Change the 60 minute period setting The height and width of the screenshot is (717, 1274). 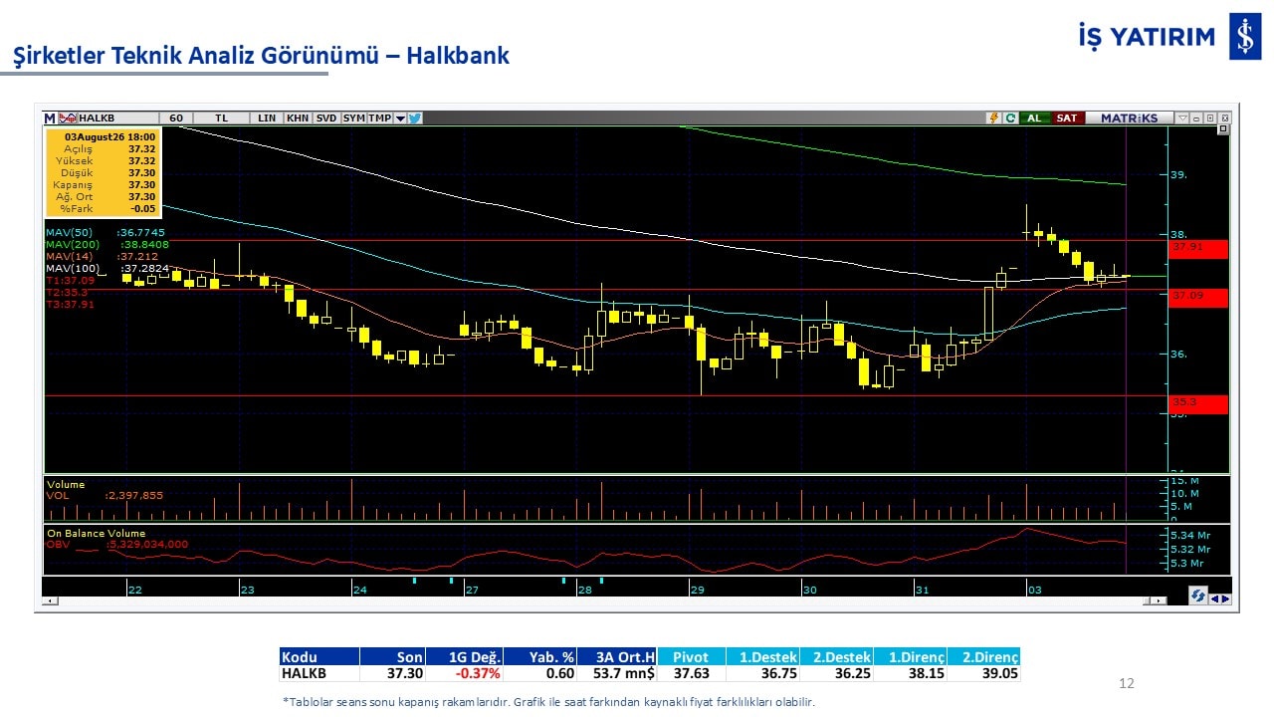(176, 118)
